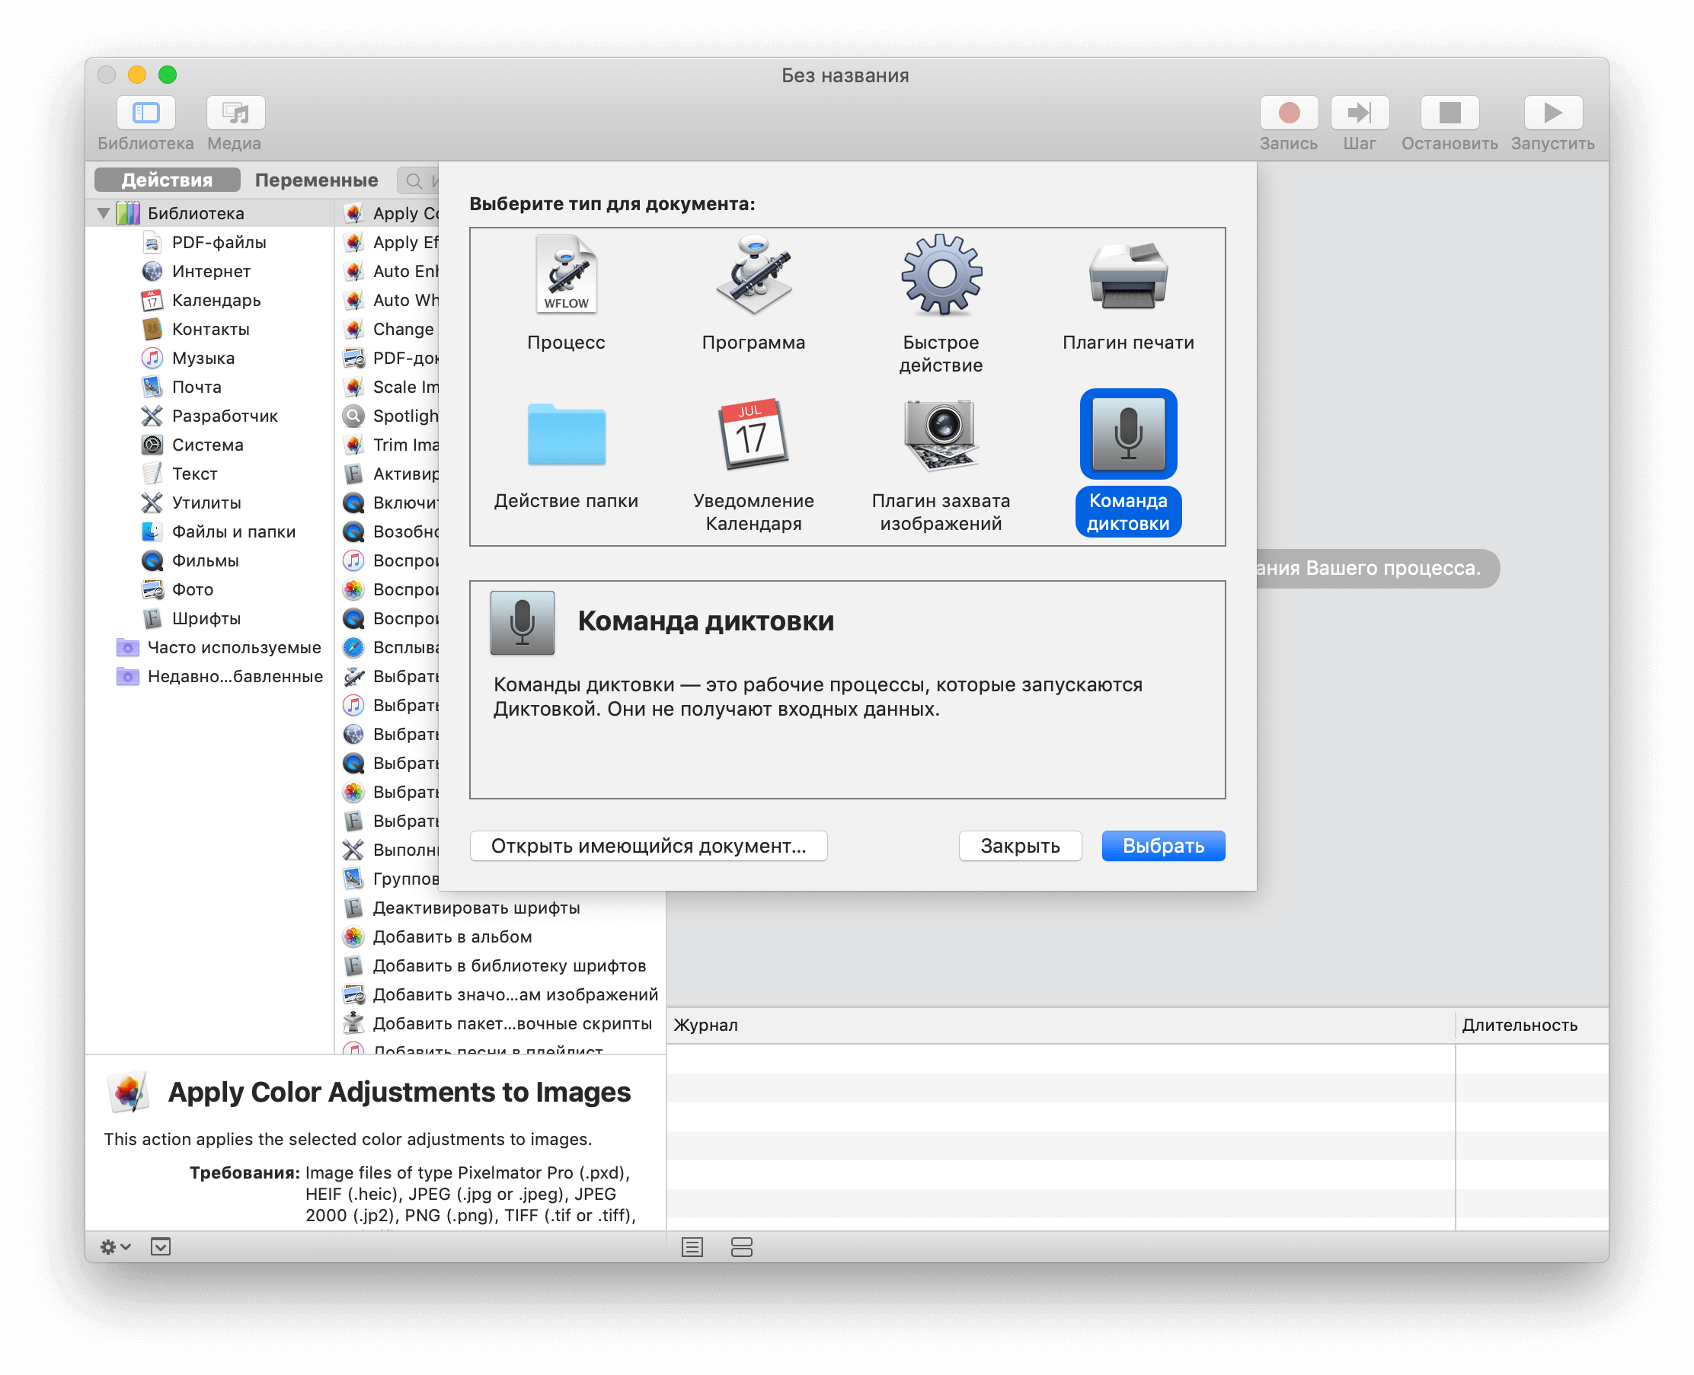Select Разработчик category in library

pyautogui.click(x=209, y=416)
